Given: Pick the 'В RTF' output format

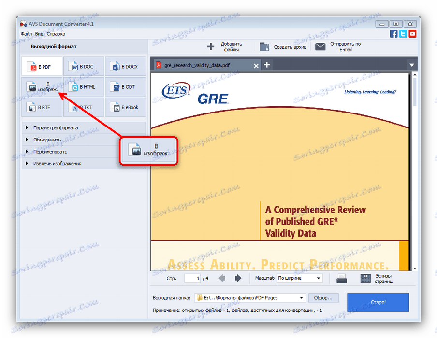Looking at the screenshot, I should pos(42,107).
